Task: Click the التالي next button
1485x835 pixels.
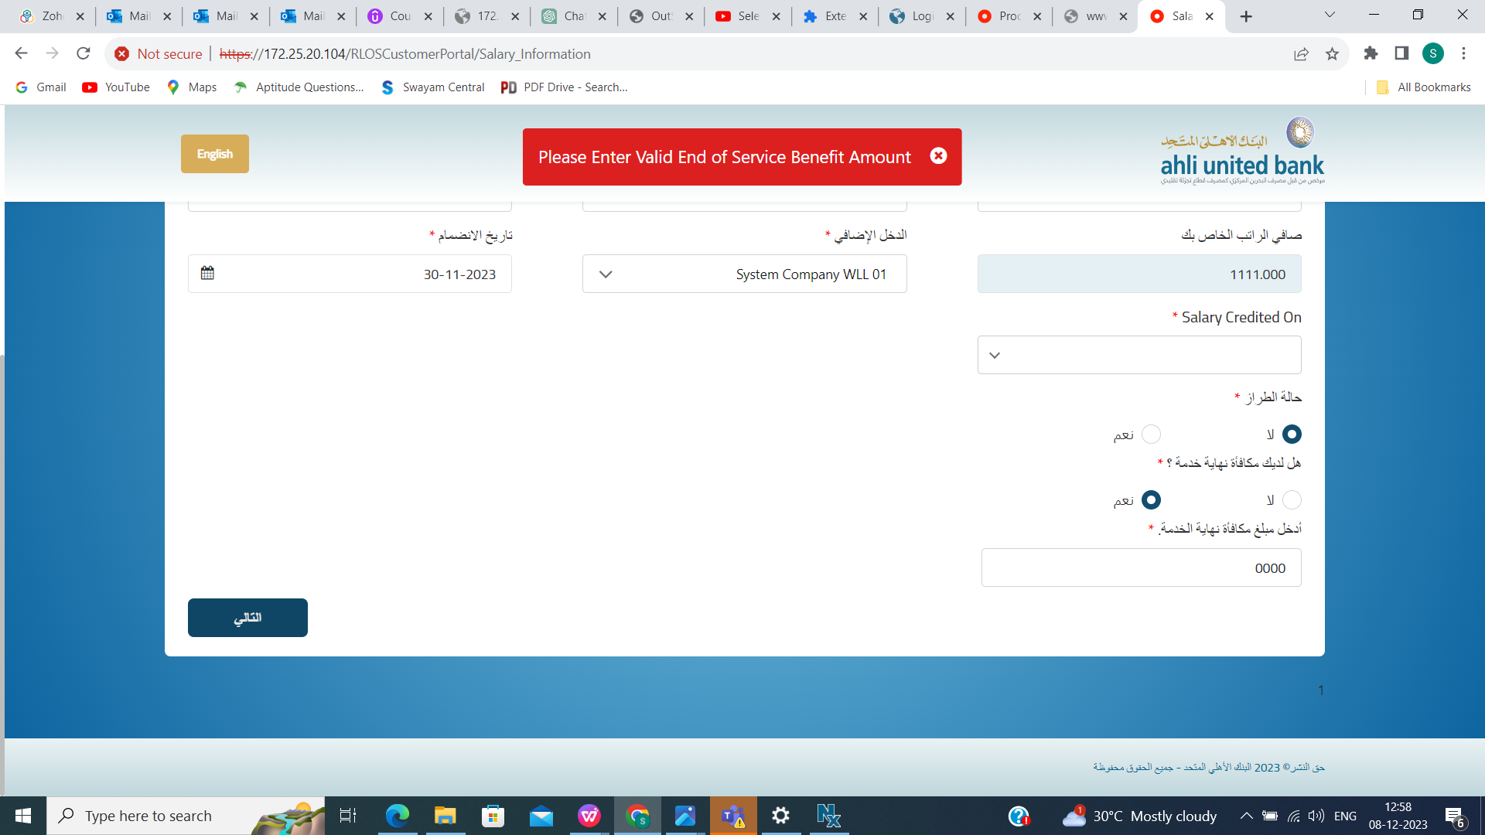Action: [x=247, y=618]
